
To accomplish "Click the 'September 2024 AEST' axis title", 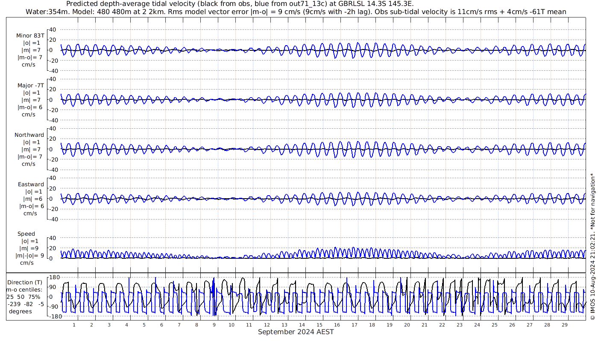I will [x=296, y=332].
